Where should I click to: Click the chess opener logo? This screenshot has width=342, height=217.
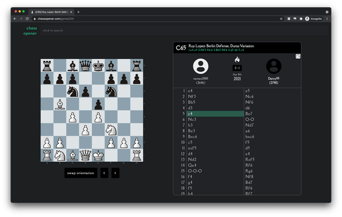point(30,31)
